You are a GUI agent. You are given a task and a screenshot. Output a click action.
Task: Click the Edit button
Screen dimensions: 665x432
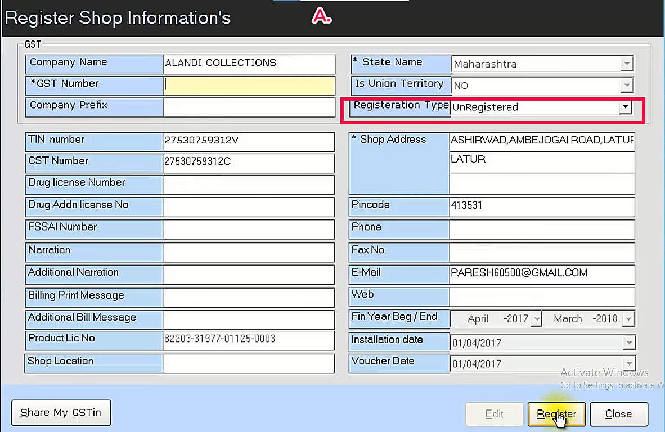pos(494,414)
